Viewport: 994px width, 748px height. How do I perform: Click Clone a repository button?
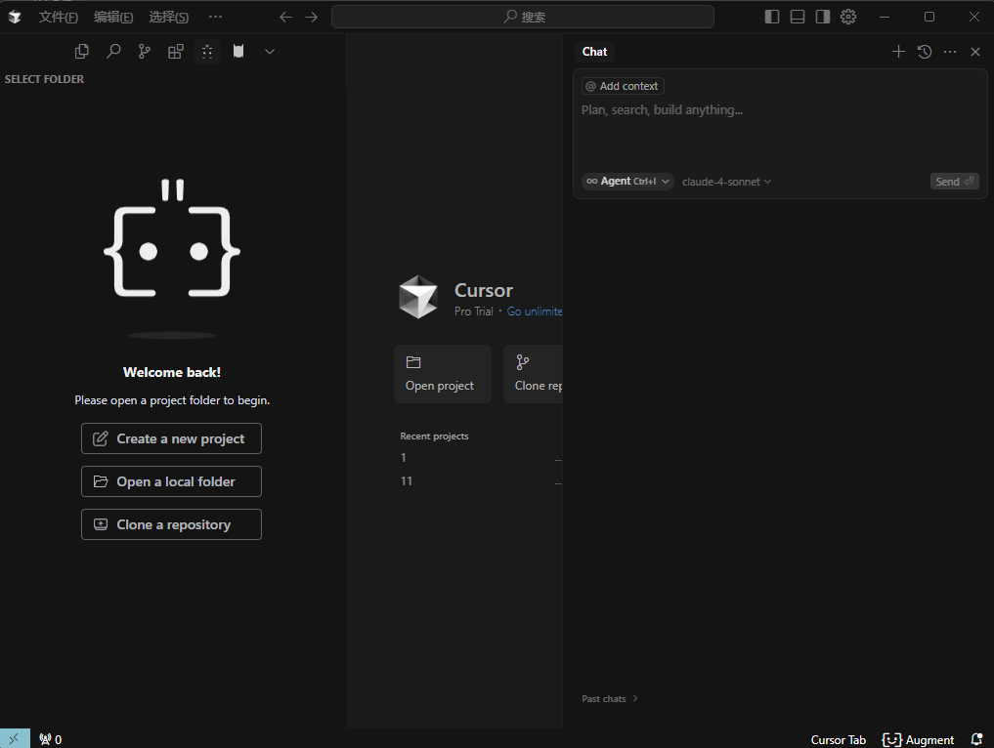pos(171,524)
